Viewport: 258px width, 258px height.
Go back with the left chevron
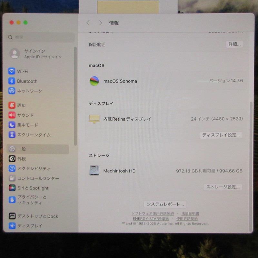tap(88, 23)
